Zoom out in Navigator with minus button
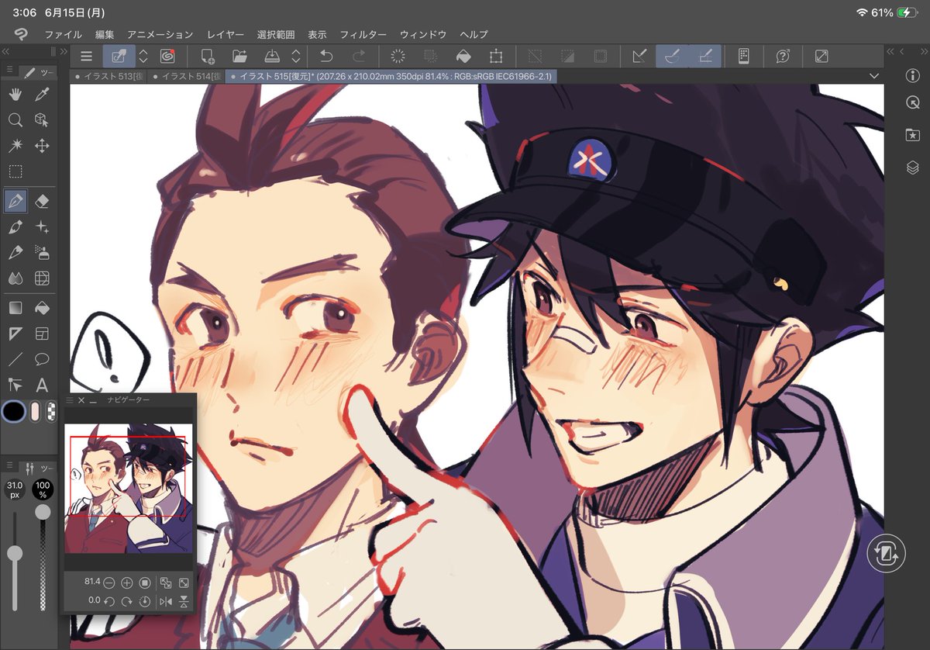The width and height of the screenshot is (930, 650). tap(109, 583)
